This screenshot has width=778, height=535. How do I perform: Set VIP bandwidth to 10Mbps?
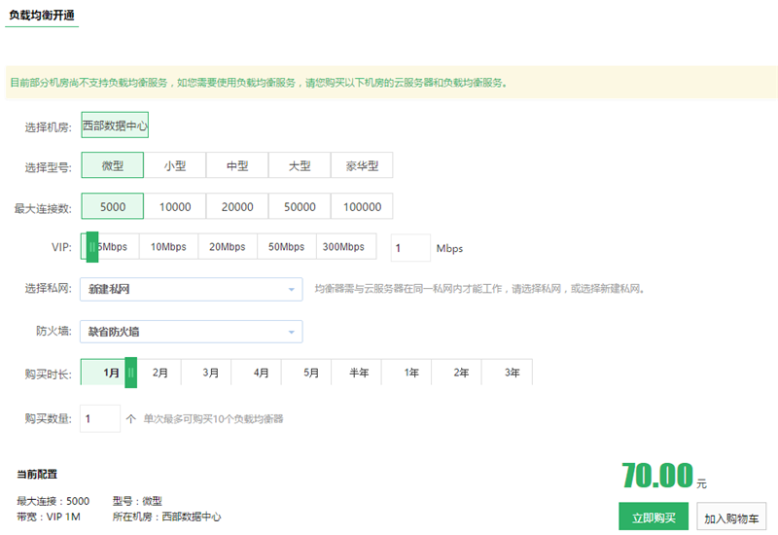point(168,247)
